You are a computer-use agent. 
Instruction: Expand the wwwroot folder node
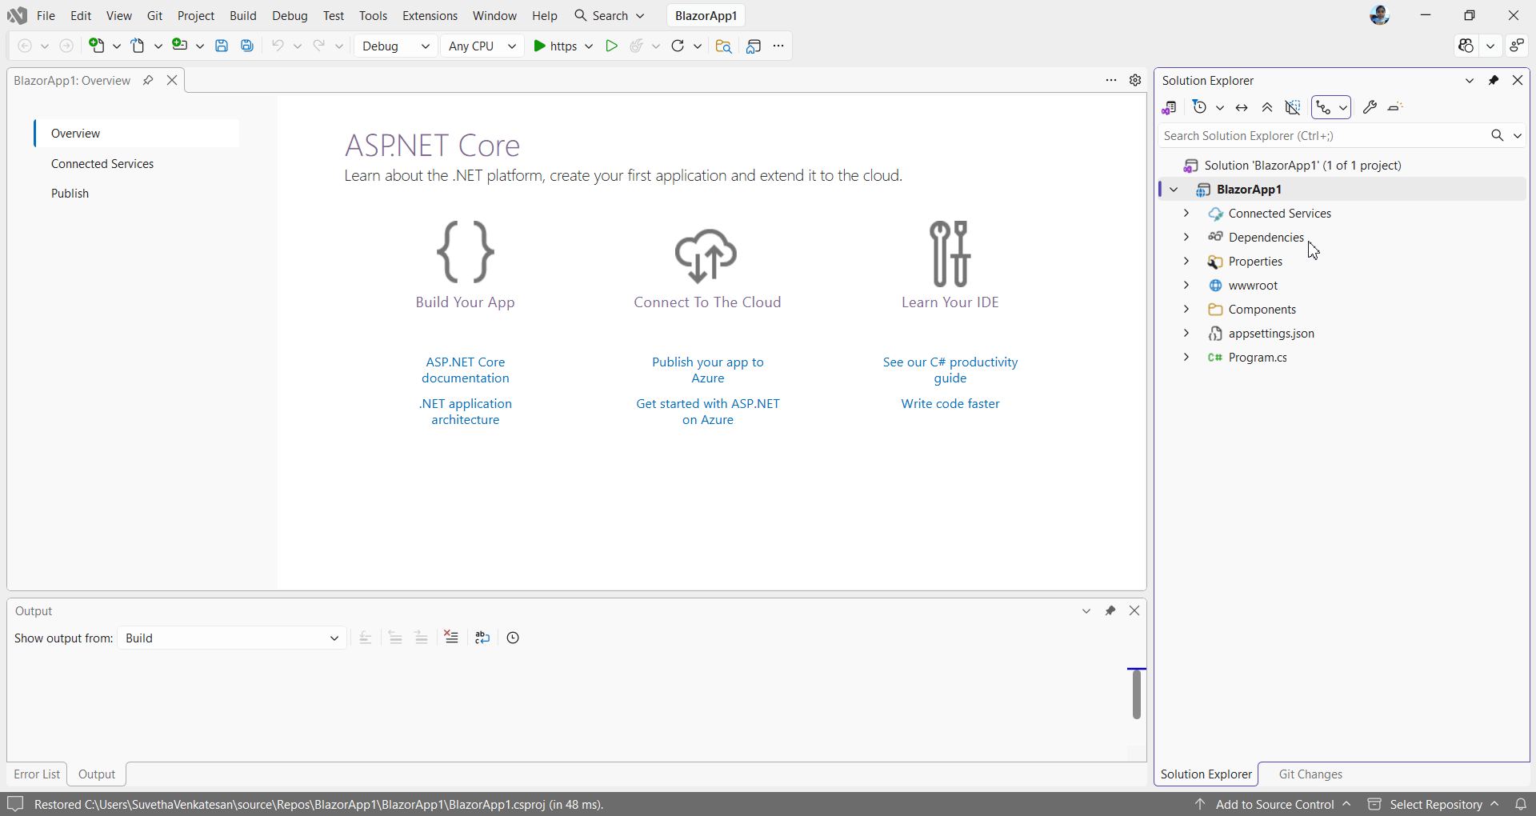click(1186, 285)
